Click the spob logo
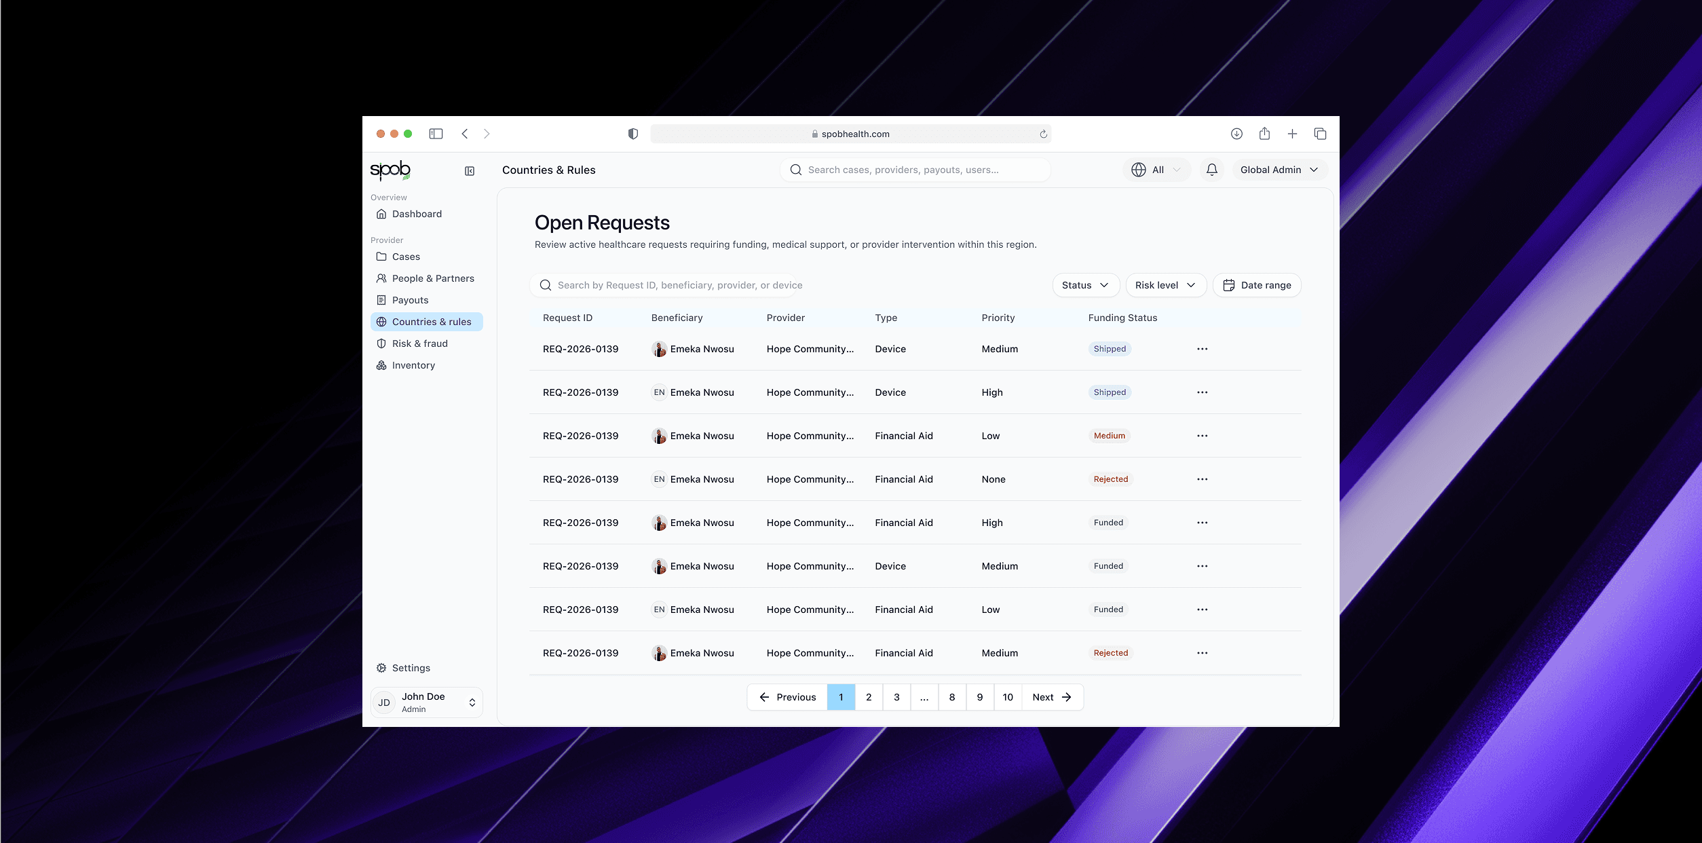 (x=390, y=170)
